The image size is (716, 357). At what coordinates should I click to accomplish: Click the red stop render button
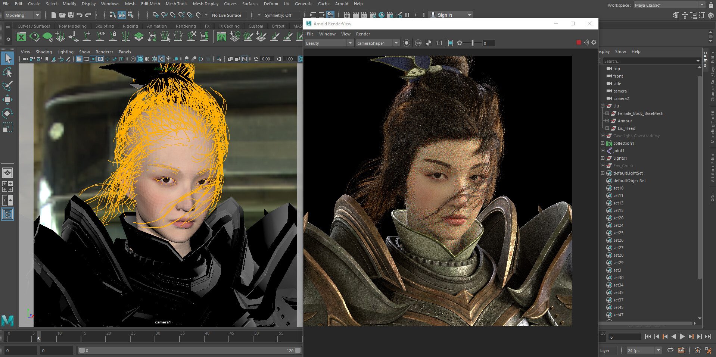point(579,43)
